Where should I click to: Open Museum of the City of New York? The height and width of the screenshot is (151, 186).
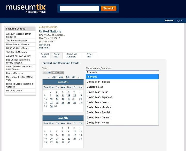pyautogui.click(x=20, y=78)
